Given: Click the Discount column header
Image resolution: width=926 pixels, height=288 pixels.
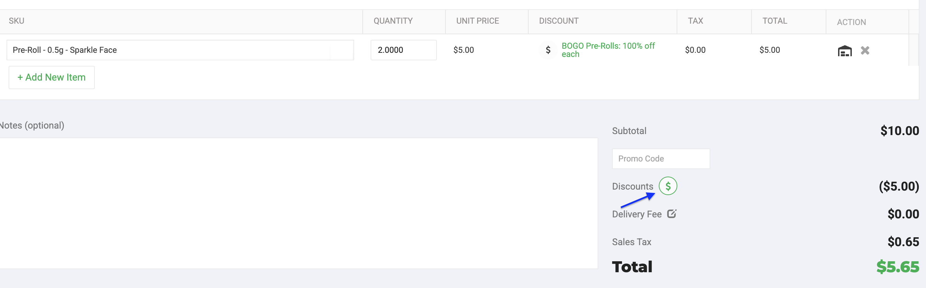Looking at the screenshot, I should pyautogui.click(x=558, y=21).
